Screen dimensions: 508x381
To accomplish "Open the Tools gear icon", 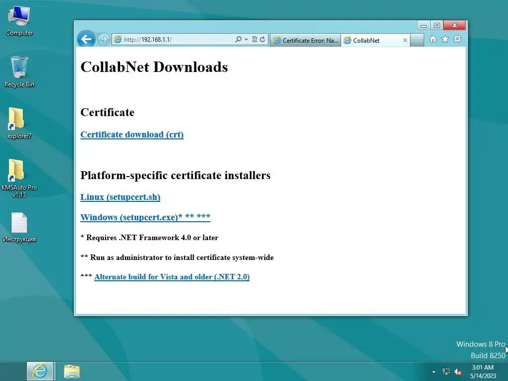I will [457, 39].
